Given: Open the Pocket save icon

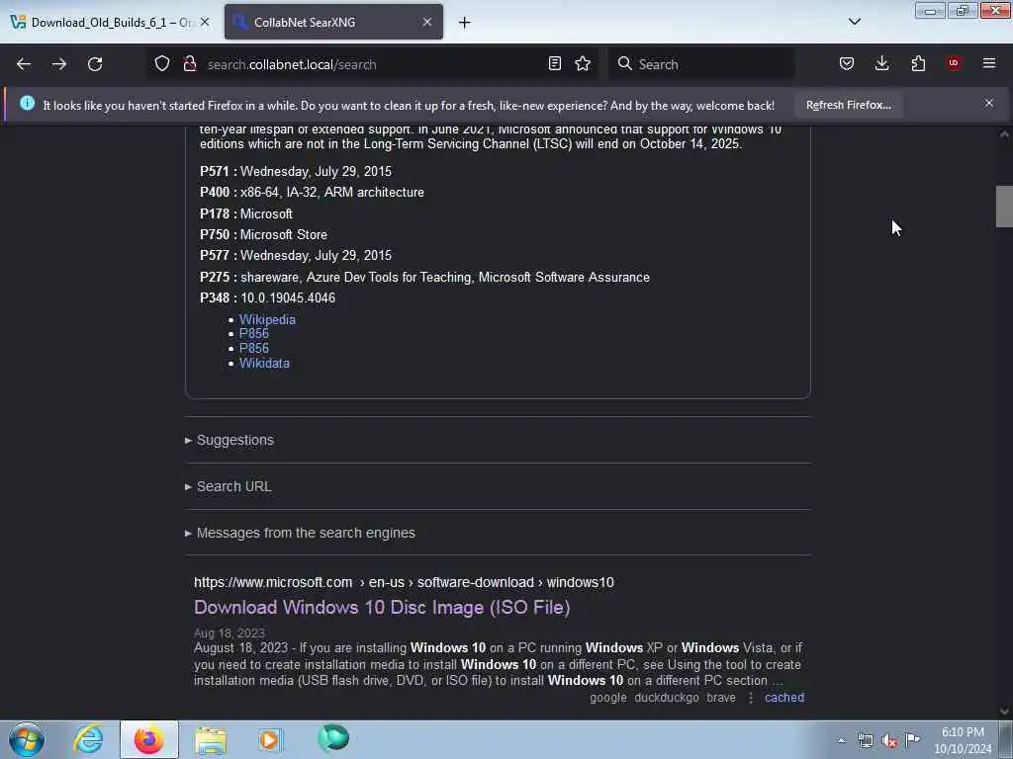Looking at the screenshot, I should (x=847, y=63).
